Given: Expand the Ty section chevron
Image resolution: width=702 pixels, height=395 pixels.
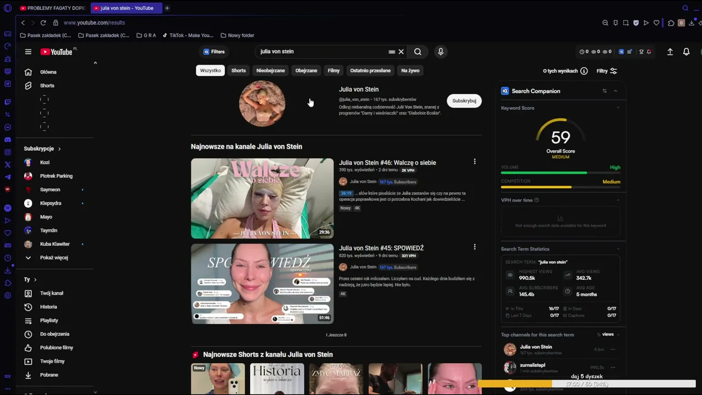Looking at the screenshot, I should pyautogui.click(x=35, y=280).
